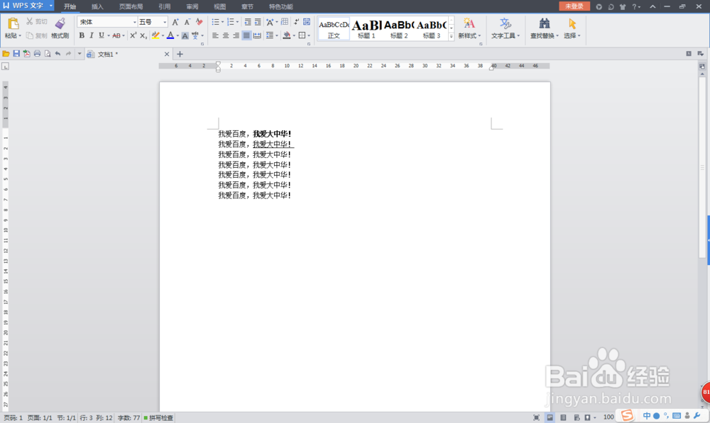
Task: Click the Copy (复制) button
Action: coord(36,35)
